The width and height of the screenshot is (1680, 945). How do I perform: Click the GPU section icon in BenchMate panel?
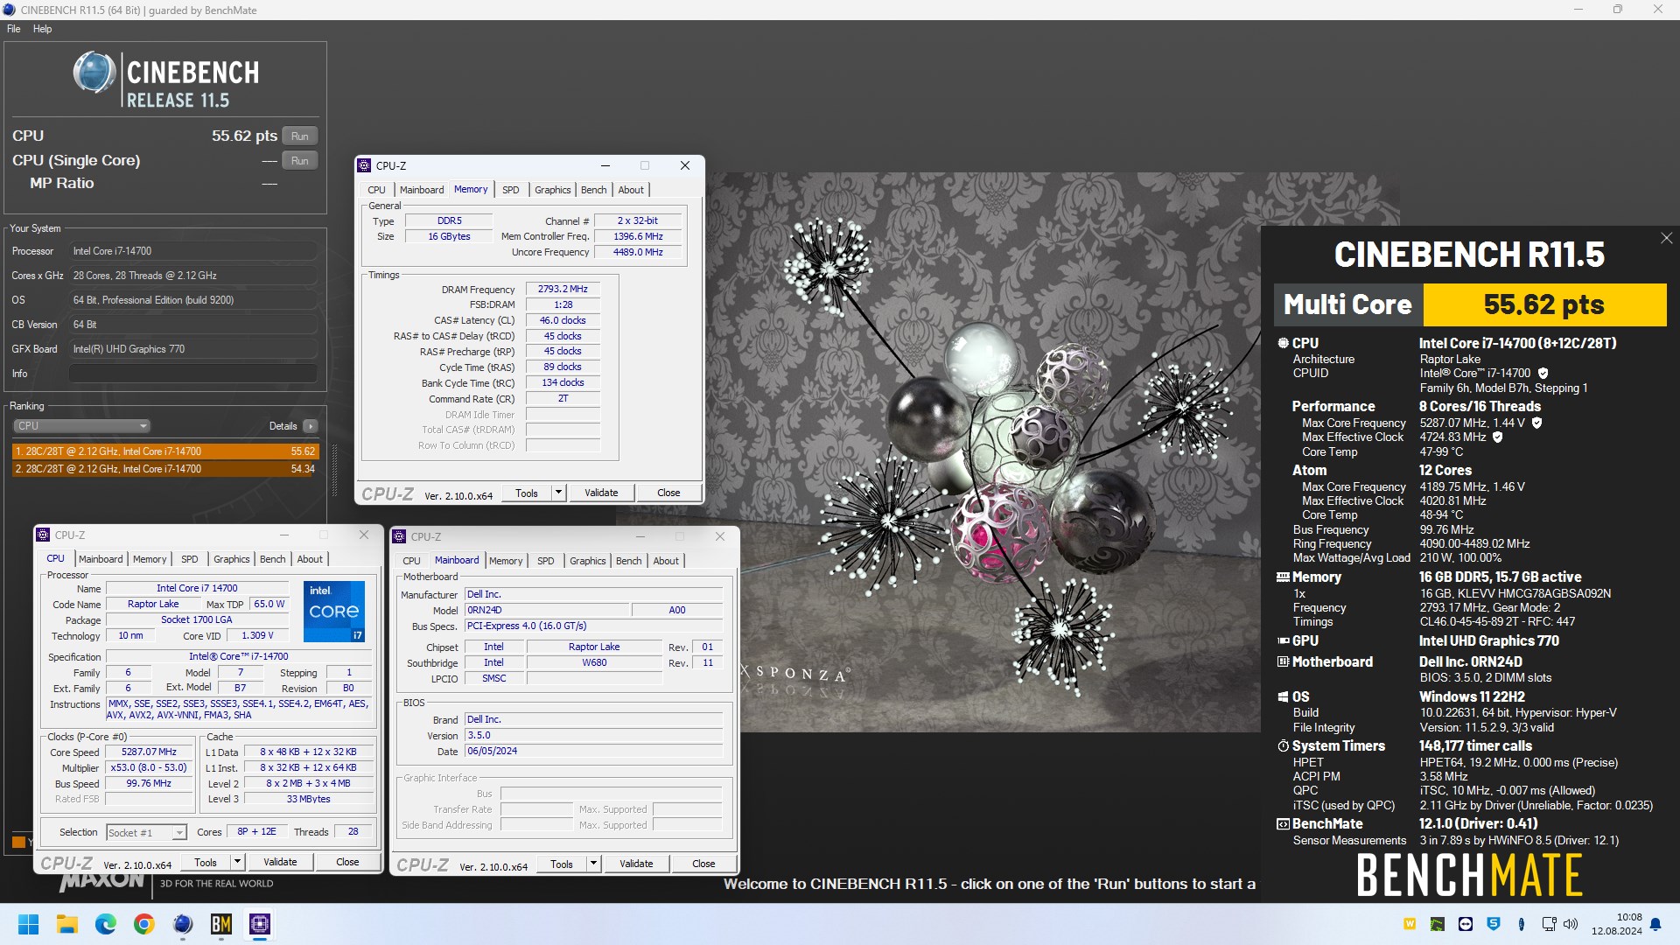(x=1283, y=640)
